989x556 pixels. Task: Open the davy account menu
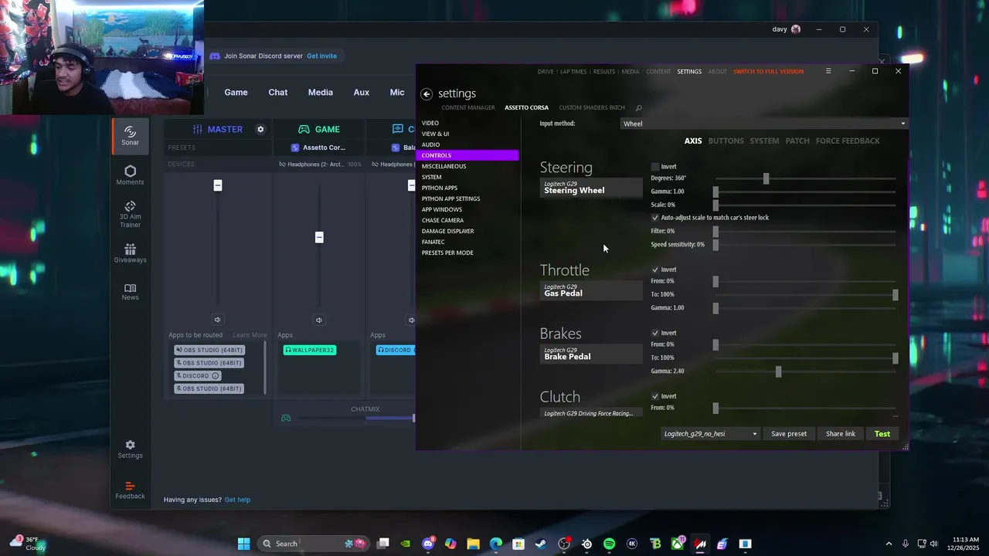[787, 29]
